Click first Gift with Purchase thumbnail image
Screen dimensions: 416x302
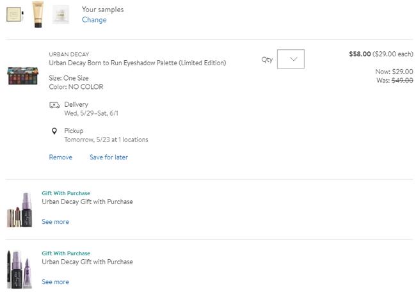pos(19,209)
